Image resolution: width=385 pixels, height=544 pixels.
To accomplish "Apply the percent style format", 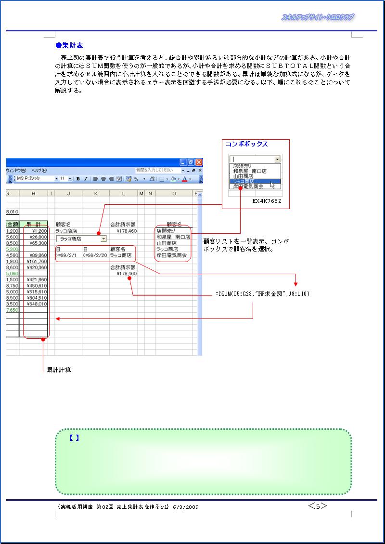I will pyautogui.click(x=137, y=179).
